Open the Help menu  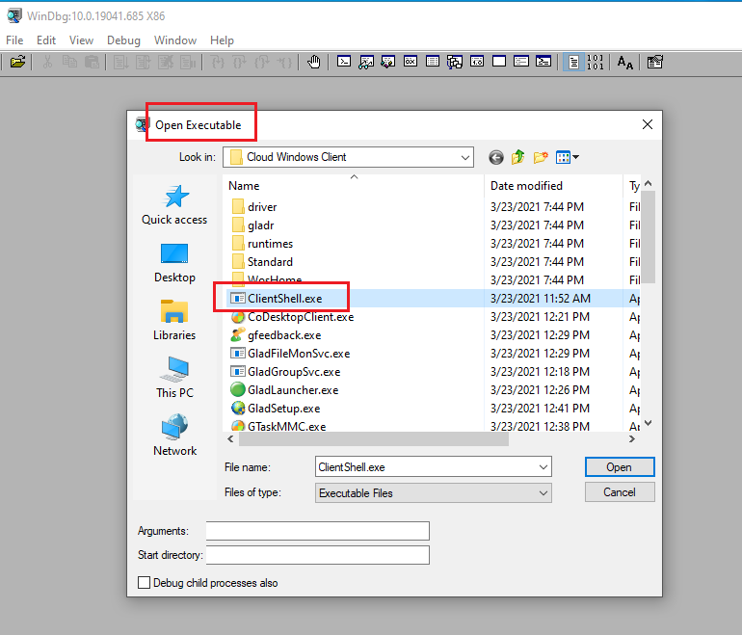coord(222,40)
